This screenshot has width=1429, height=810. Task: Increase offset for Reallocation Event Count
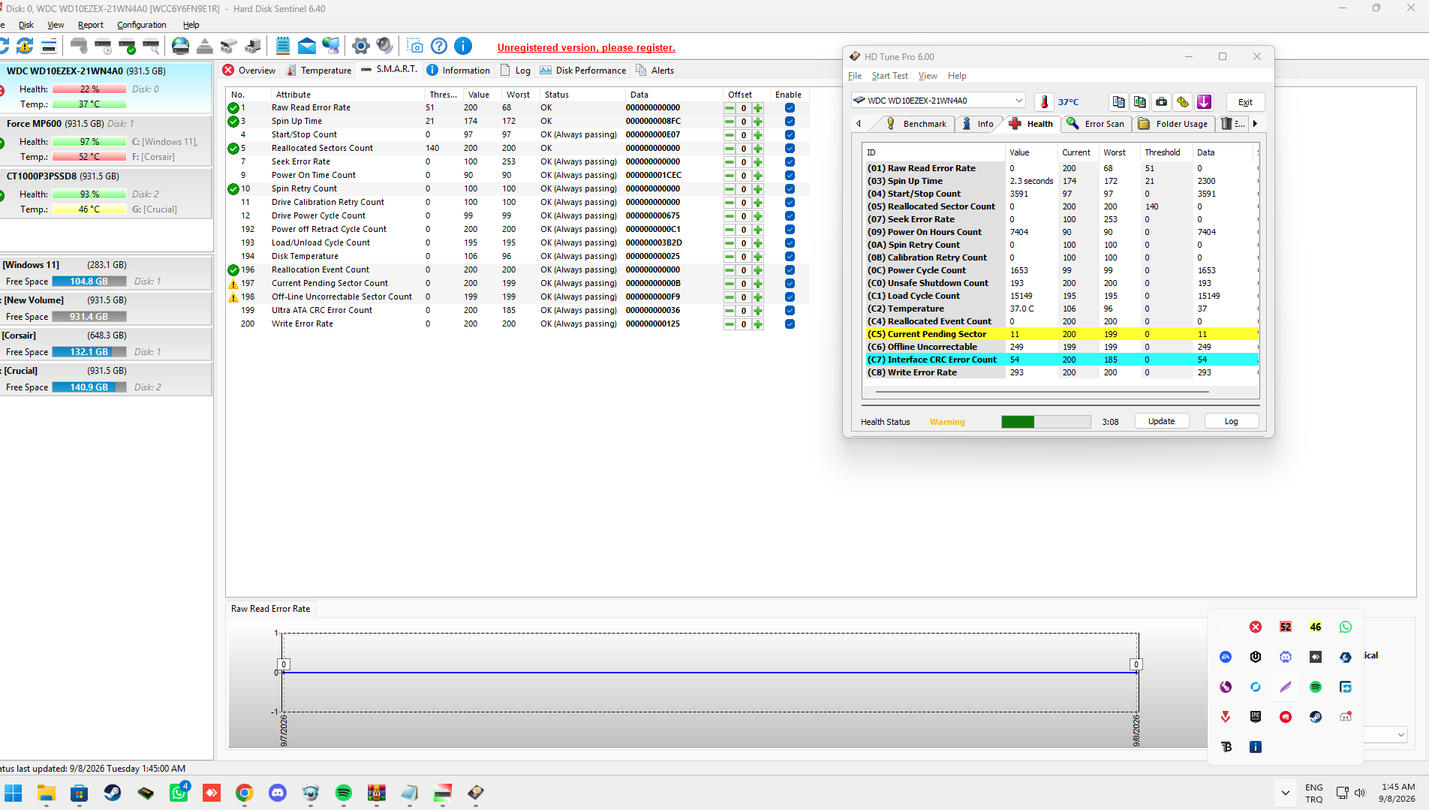click(758, 270)
